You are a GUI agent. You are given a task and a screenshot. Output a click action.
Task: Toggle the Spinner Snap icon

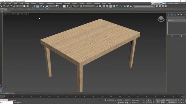[78, 6]
